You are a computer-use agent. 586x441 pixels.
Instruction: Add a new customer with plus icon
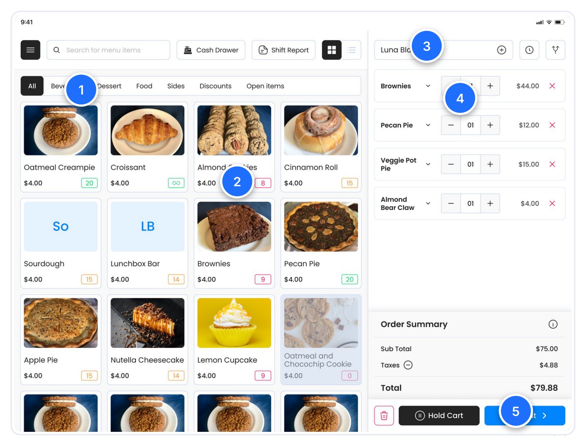501,50
